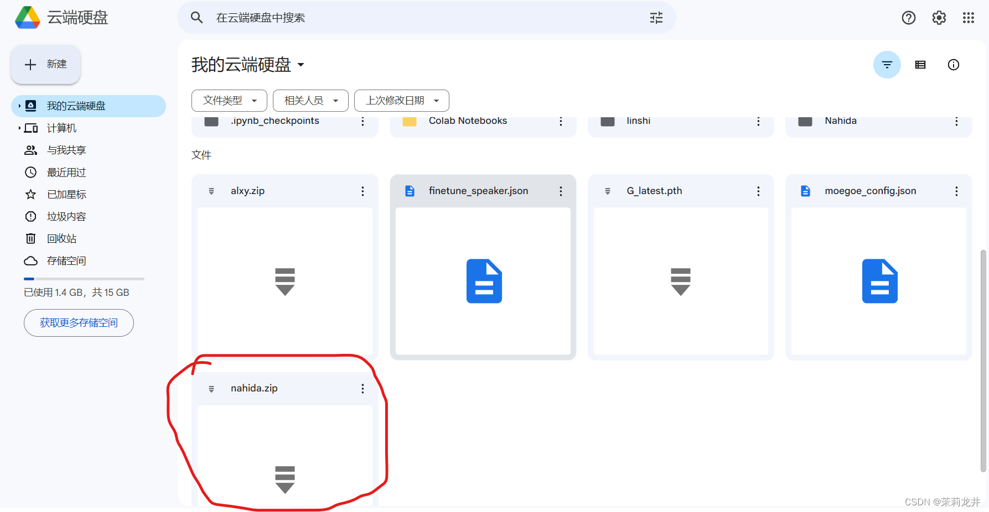
Task: Click the Google Drive logo
Action: pos(27,18)
